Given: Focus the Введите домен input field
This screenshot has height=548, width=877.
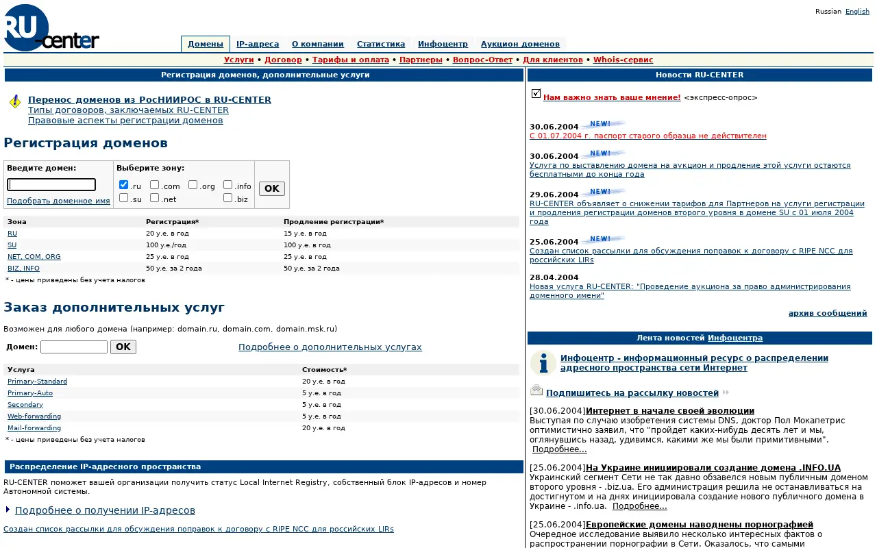Looking at the screenshot, I should [x=51, y=185].
